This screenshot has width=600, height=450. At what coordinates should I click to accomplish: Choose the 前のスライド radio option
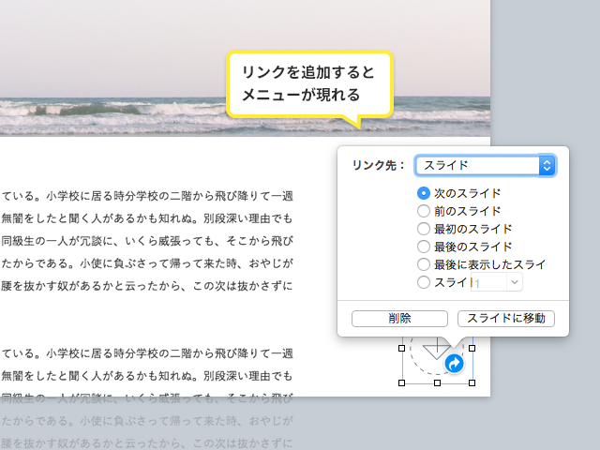point(424,211)
